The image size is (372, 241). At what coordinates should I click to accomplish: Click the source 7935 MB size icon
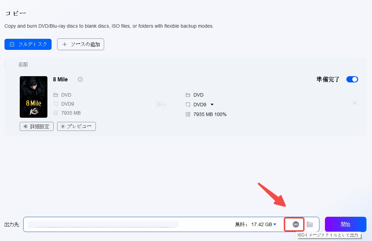click(x=56, y=113)
